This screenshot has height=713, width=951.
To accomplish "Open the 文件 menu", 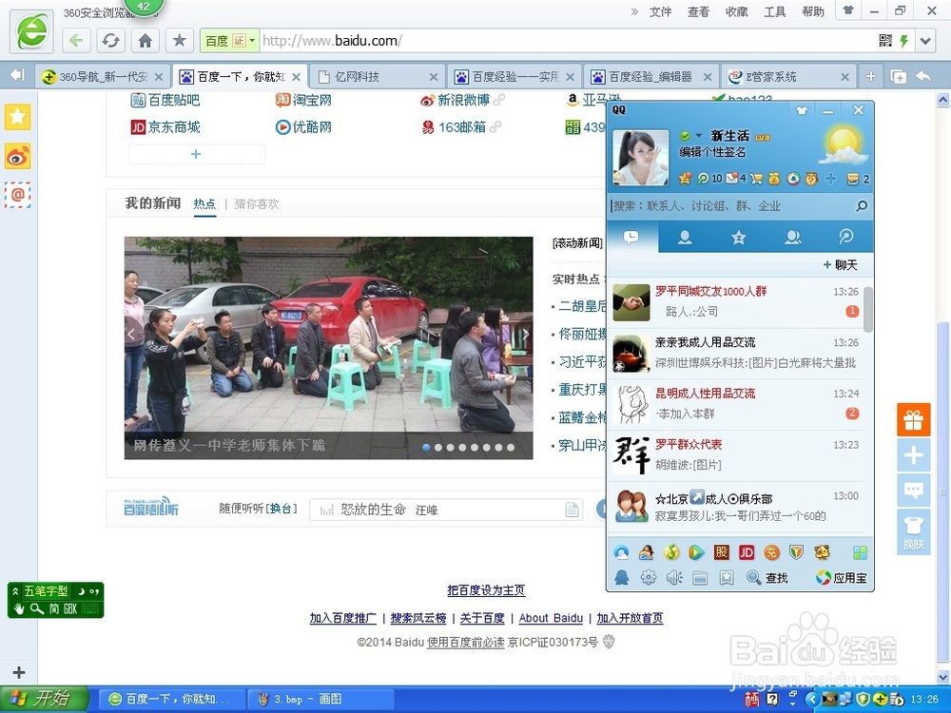I will click(661, 11).
